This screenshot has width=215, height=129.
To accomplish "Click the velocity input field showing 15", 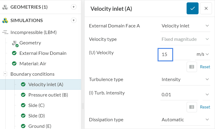I will pos(166,55).
